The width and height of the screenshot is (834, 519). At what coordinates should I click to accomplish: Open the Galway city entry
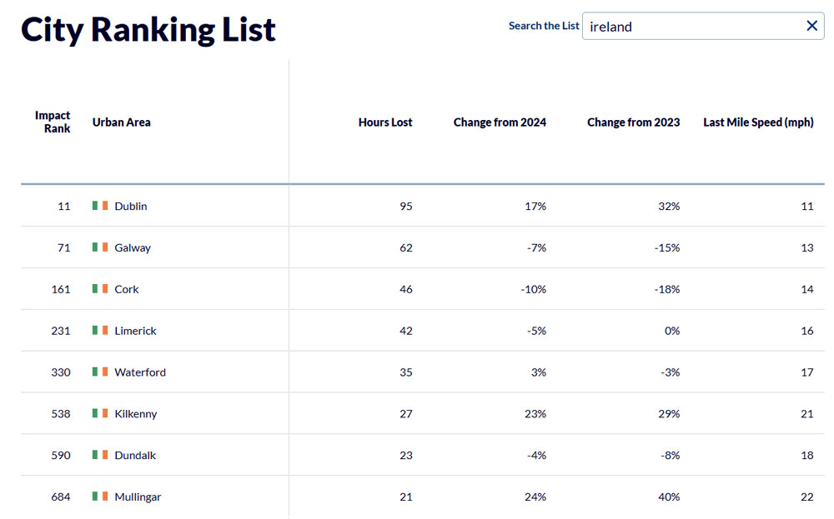coord(133,247)
